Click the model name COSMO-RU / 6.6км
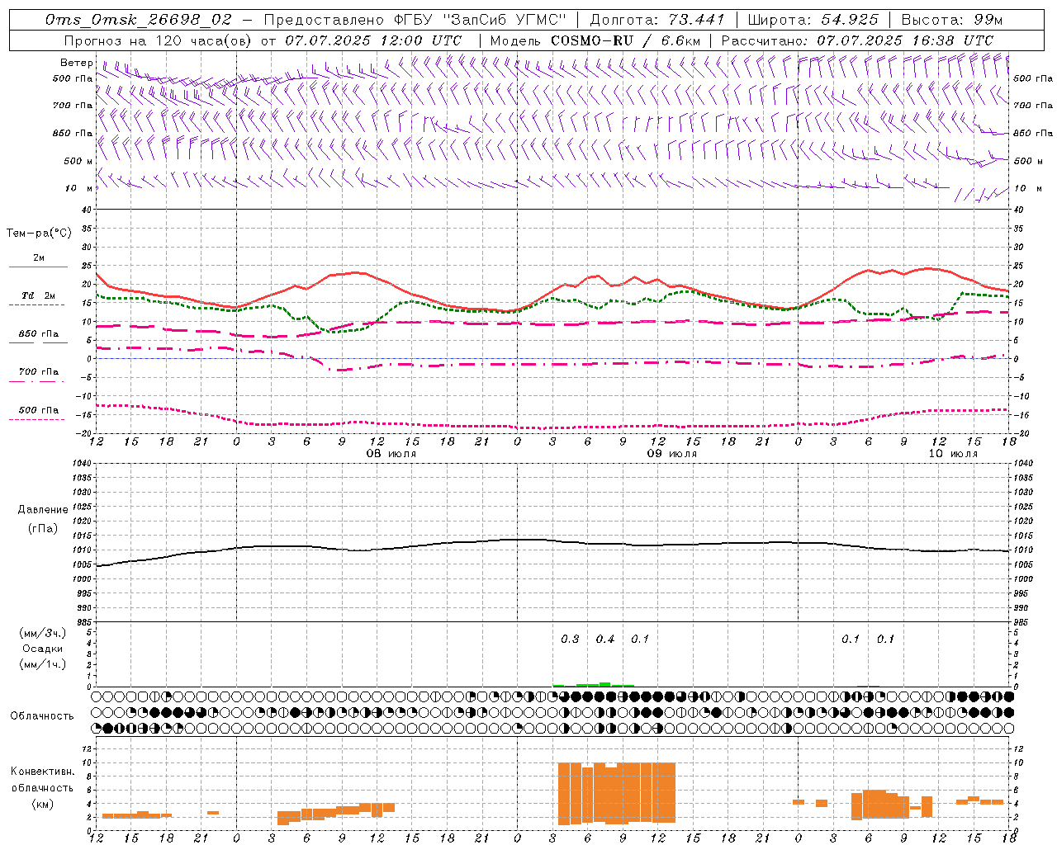The image size is (1057, 845). coord(625,40)
